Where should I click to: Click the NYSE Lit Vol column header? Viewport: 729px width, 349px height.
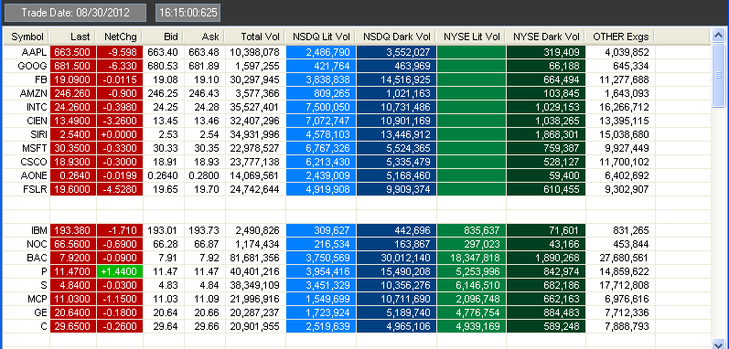point(471,37)
